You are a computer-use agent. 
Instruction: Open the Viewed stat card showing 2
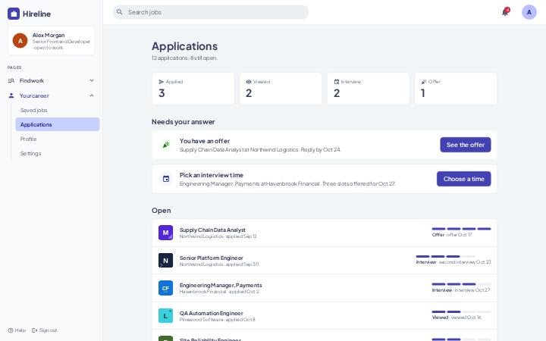281,89
